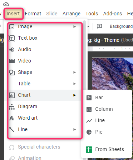The width and height of the screenshot is (133, 160).
Task: Click the Column chart icon
Action: pos(89,109)
